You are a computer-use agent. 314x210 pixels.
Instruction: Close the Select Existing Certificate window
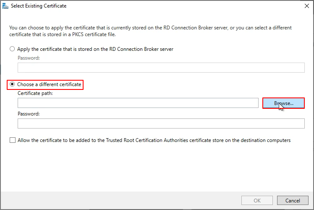(306, 6)
